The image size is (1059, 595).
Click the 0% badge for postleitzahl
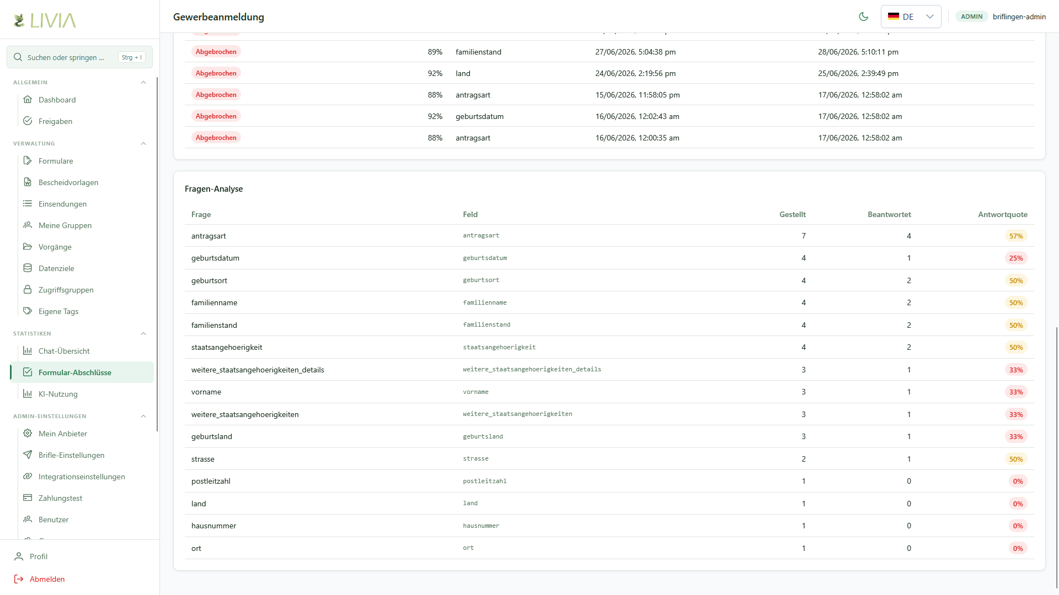[x=1018, y=481]
